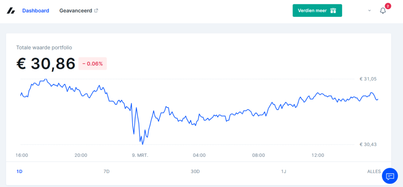Image resolution: width=403 pixels, height=187 pixels.
Task: Open the live chat support widget
Action: [x=390, y=176]
